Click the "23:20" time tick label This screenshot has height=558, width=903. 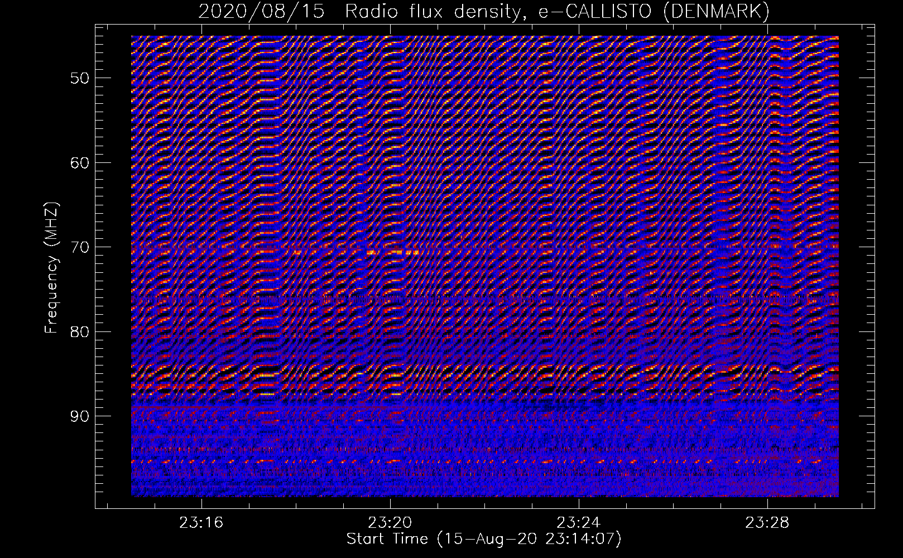(390, 523)
